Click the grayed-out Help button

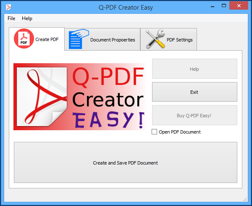194,69
